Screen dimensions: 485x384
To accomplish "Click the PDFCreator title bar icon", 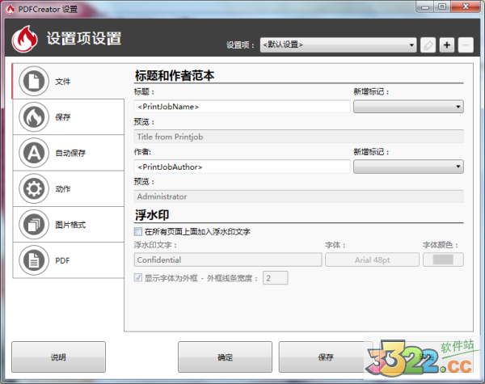I will [x=10, y=9].
